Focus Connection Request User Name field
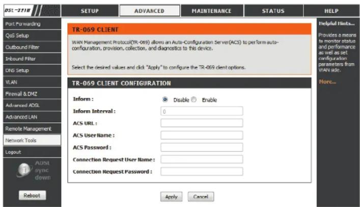Viewport: 360px width, 207px height. [202, 159]
